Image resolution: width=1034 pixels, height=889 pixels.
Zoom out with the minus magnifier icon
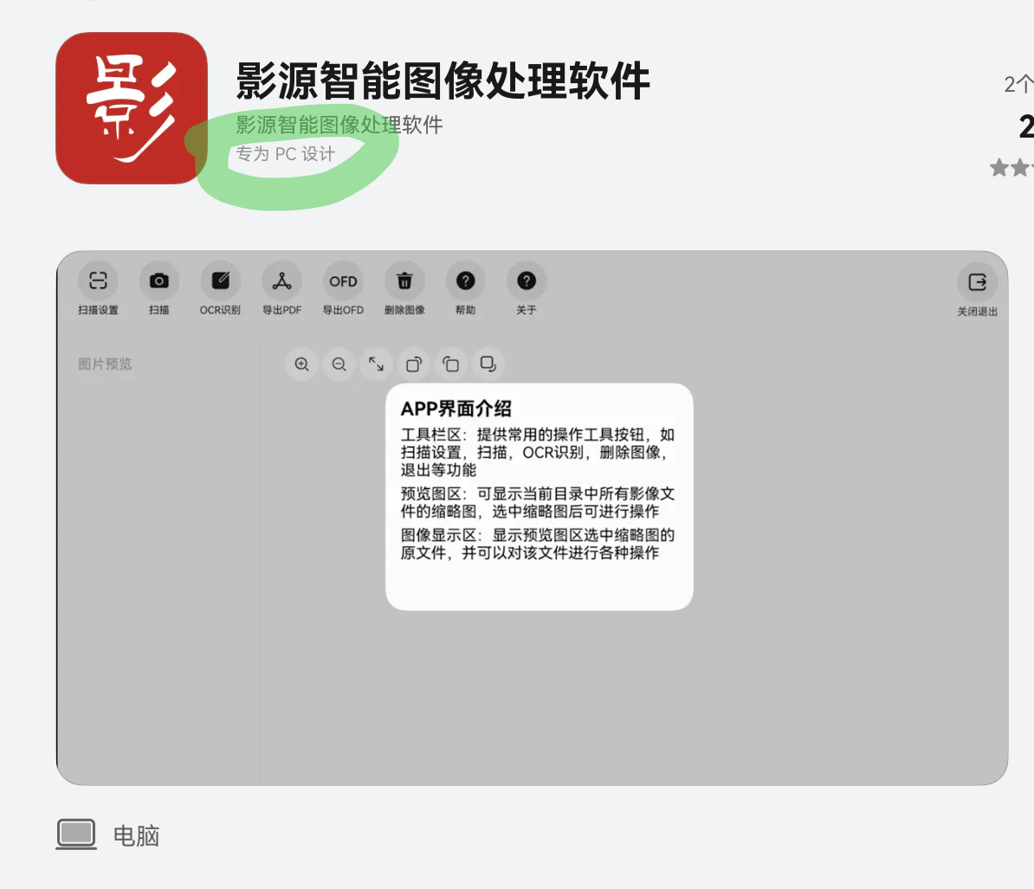pos(339,364)
